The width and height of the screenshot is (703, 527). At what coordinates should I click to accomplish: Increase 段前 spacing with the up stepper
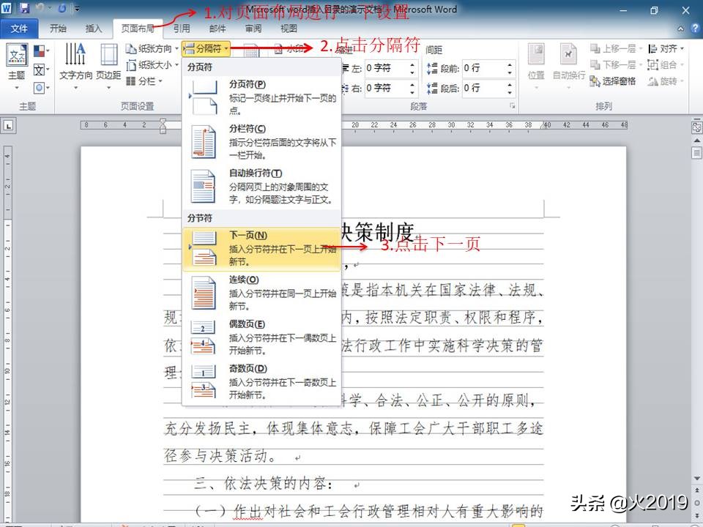pyautogui.click(x=509, y=64)
